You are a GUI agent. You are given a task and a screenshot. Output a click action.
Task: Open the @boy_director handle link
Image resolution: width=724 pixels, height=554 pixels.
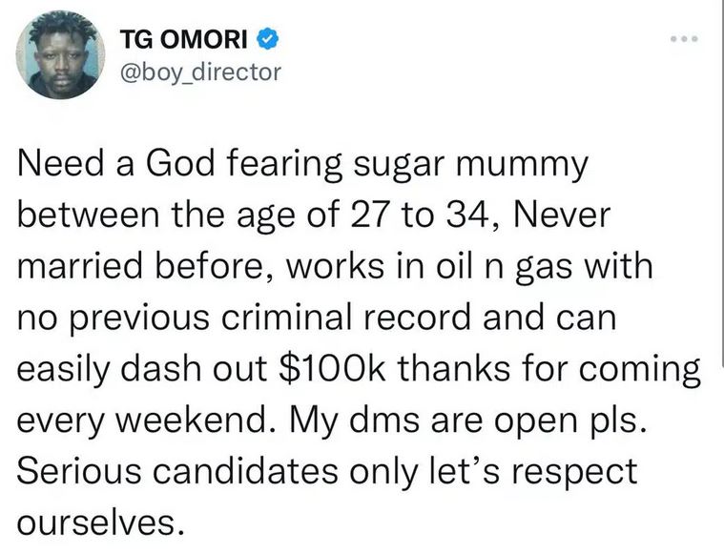click(x=200, y=72)
